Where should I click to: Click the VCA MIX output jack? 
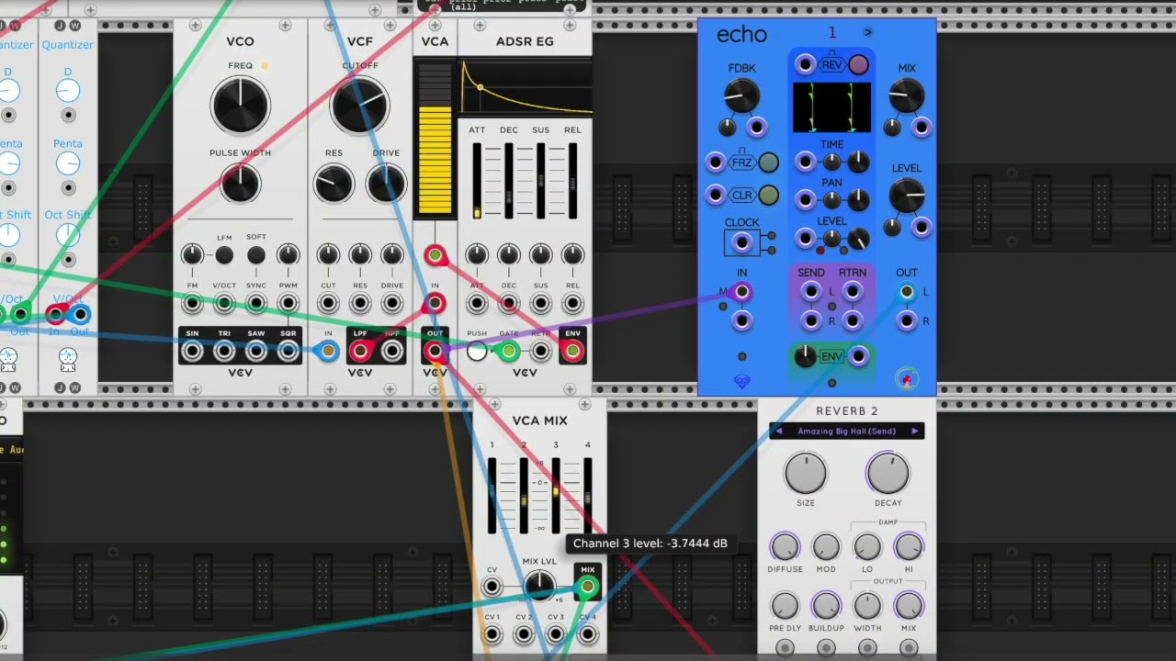(x=588, y=587)
